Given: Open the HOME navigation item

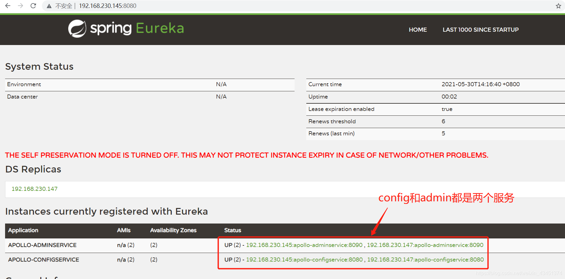Looking at the screenshot, I should coord(418,29).
